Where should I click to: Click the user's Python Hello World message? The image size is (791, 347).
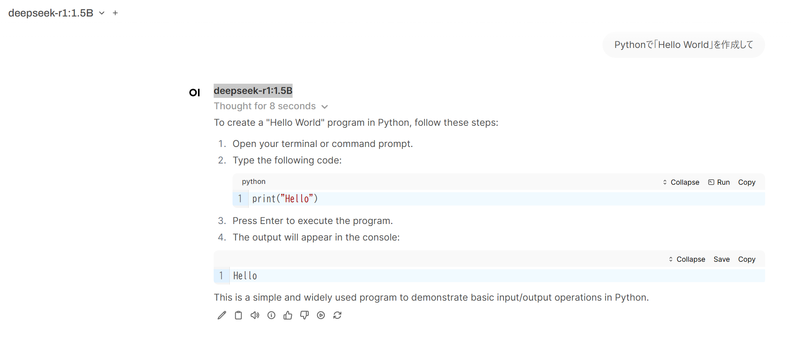683,45
